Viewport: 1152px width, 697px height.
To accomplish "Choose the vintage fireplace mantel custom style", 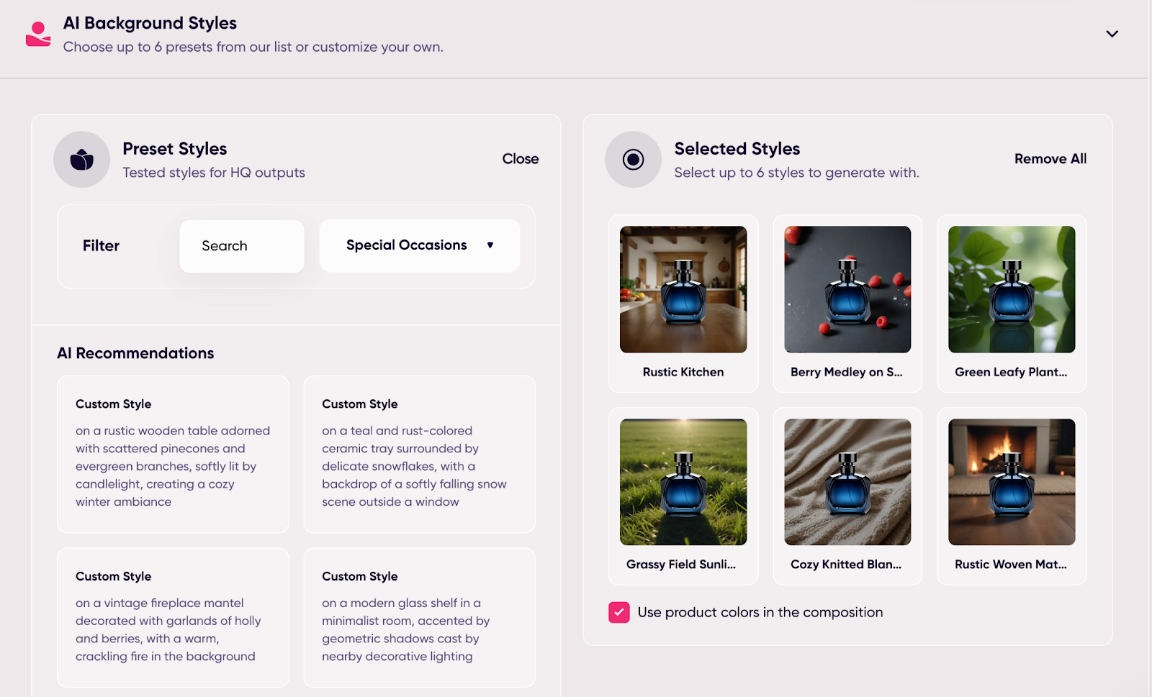I will (173, 617).
